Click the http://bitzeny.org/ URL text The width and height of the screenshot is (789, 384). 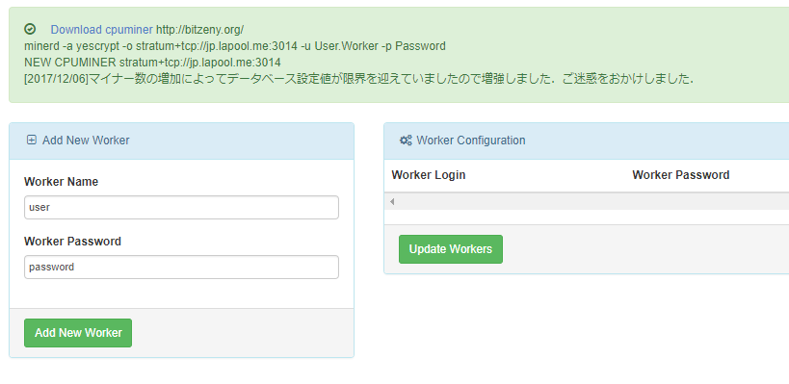199,30
